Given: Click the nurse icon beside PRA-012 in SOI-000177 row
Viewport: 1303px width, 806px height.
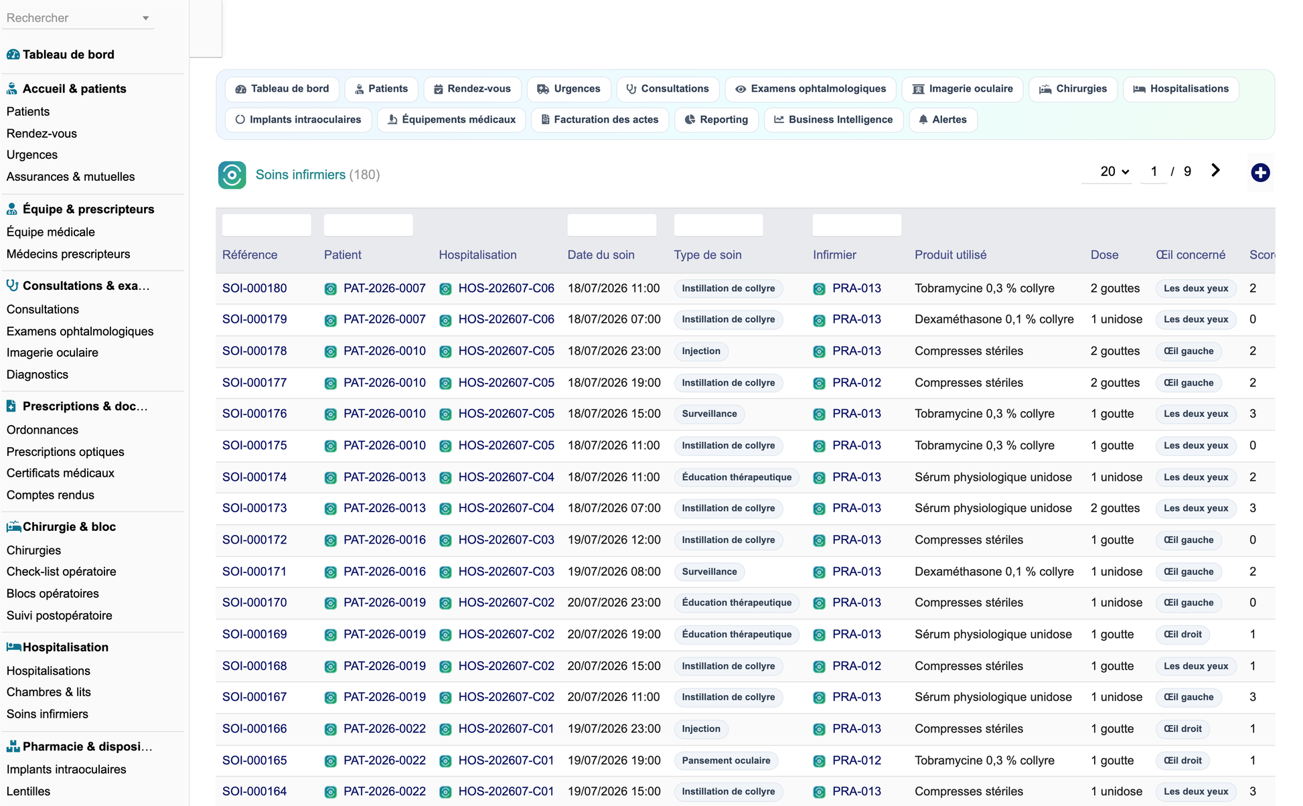Looking at the screenshot, I should [819, 384].
